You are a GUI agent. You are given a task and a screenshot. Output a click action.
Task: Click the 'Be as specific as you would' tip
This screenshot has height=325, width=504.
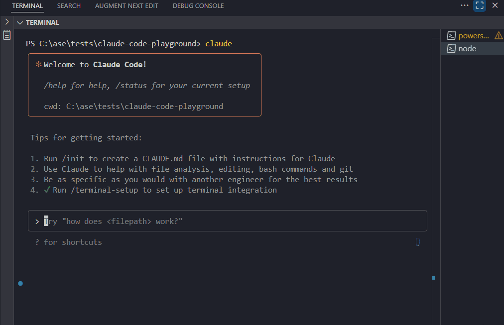point(201,180)
